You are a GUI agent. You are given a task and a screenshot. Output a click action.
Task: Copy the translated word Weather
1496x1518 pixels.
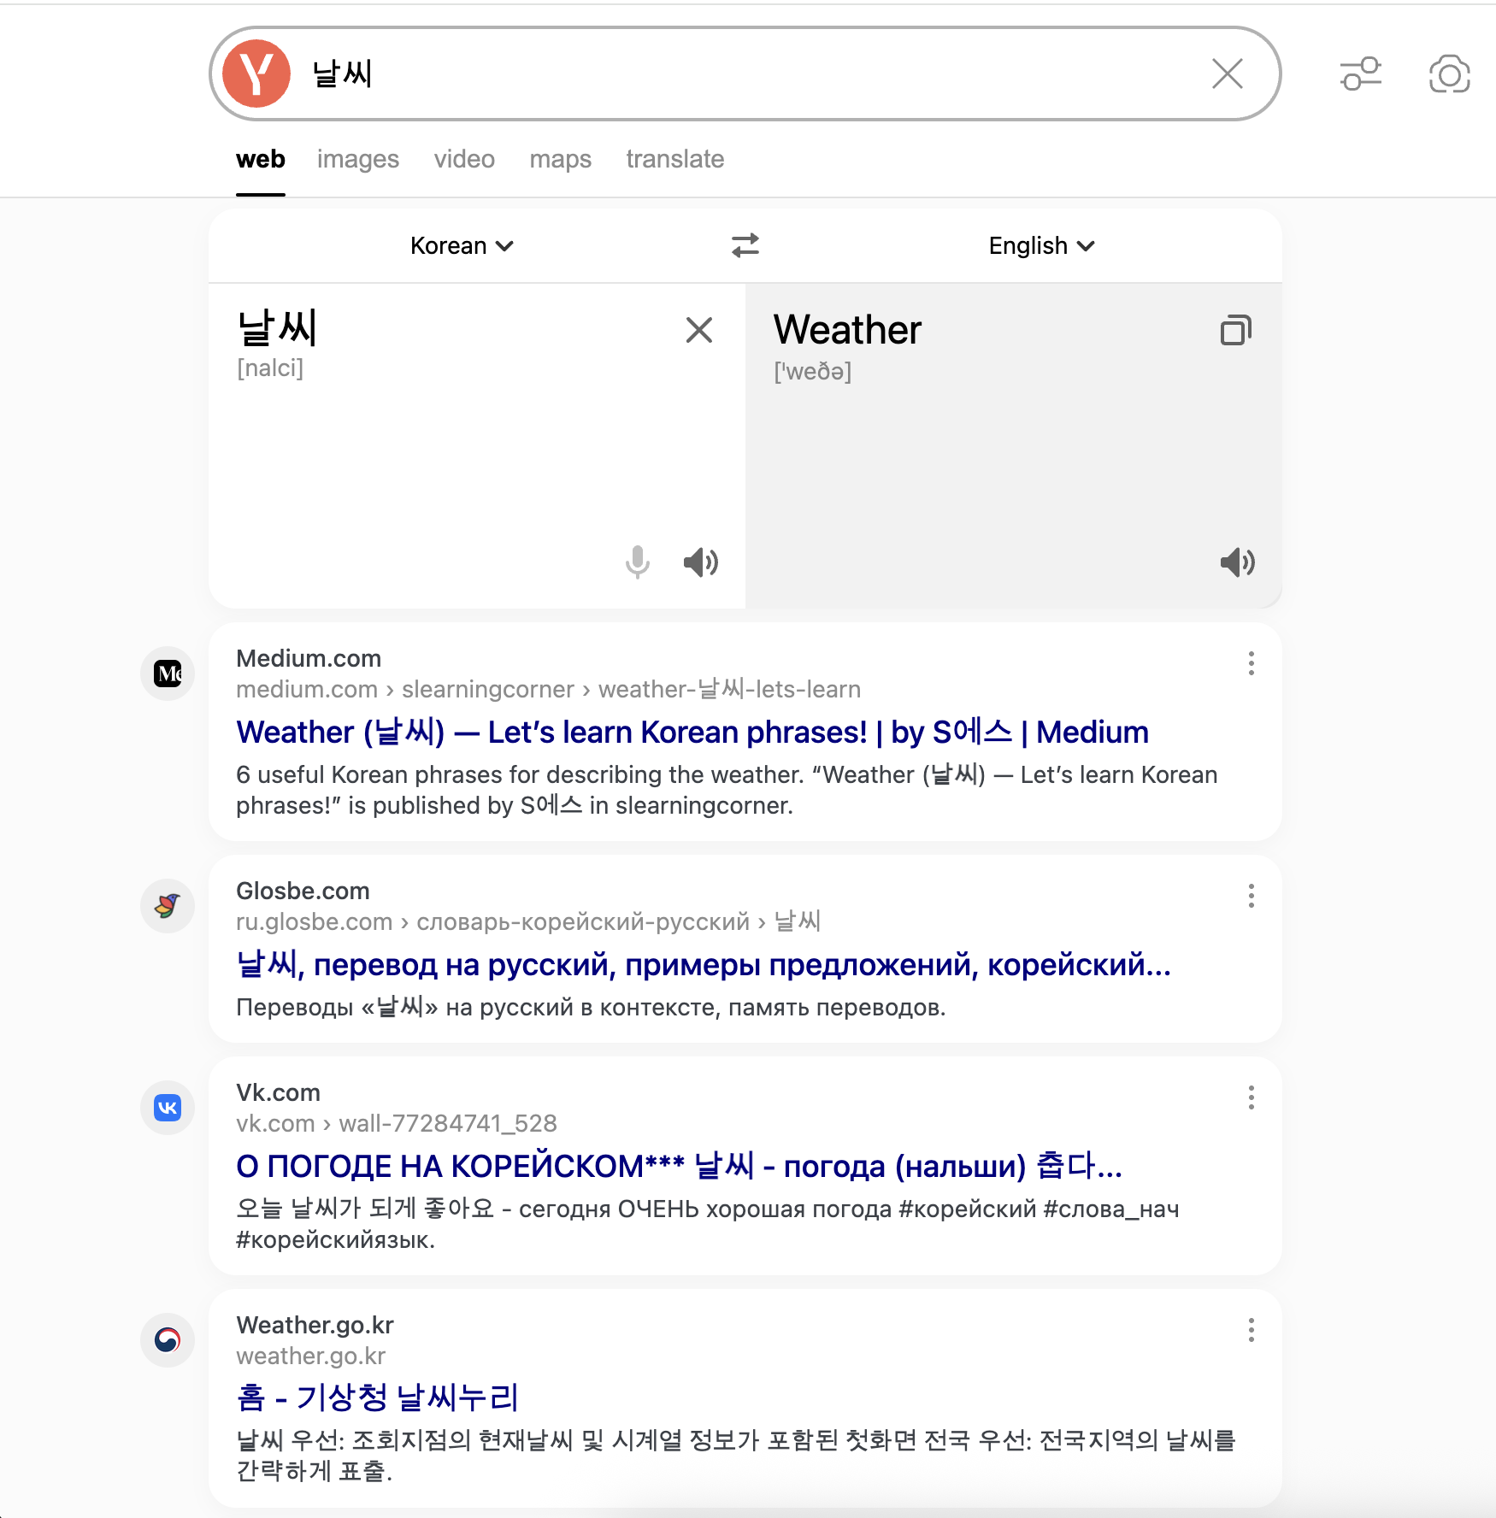point(1236,330)
